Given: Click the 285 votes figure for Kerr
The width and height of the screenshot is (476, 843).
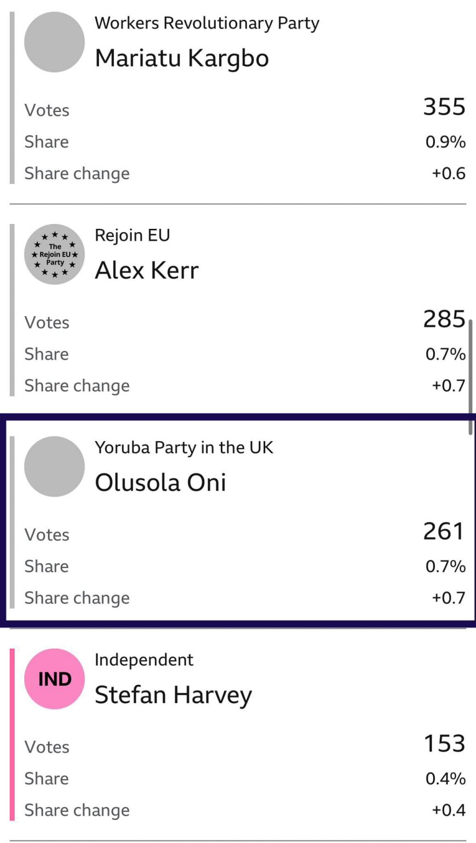Looking at the screenshot, I should click(x=444, y=319).
